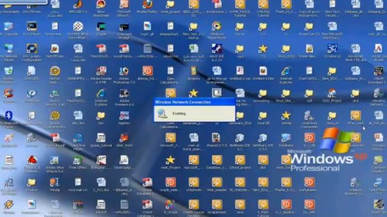The height and width of the screenshot is (217, 387).
Task: Open the WinZip desktop shortcut
Action: (x=54, y=183)
